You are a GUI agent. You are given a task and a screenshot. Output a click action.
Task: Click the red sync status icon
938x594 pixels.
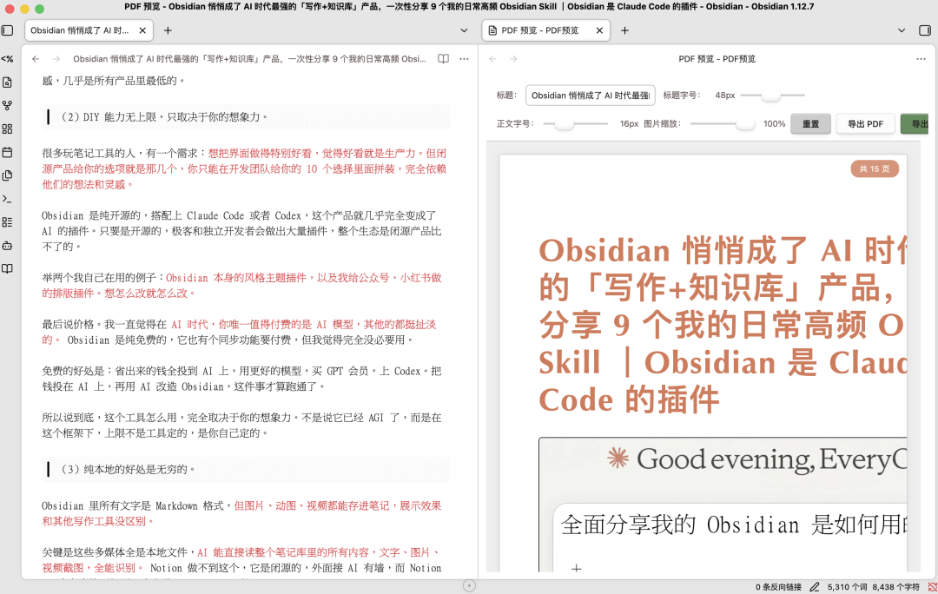pyautogui.click(x=932, y=587)
